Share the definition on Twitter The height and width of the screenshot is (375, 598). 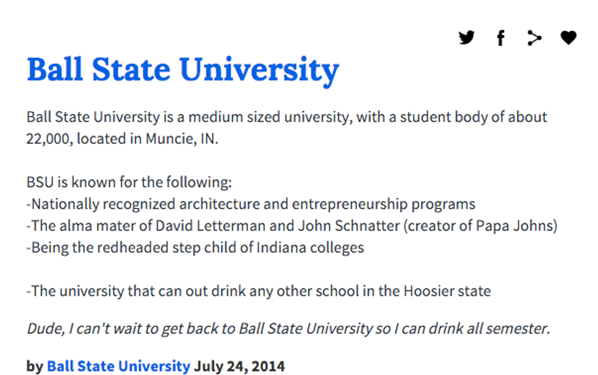point(467,38)
